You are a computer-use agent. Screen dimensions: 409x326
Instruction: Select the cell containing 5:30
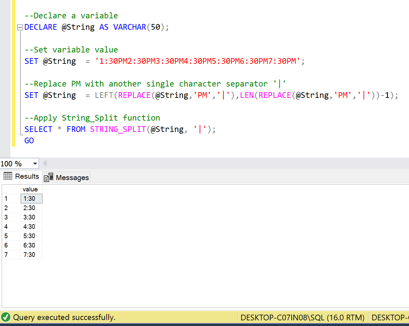click(x=31, y=236)
